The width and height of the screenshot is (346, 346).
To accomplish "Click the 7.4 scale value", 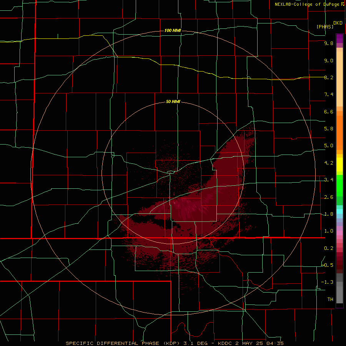I will [329, 95].
